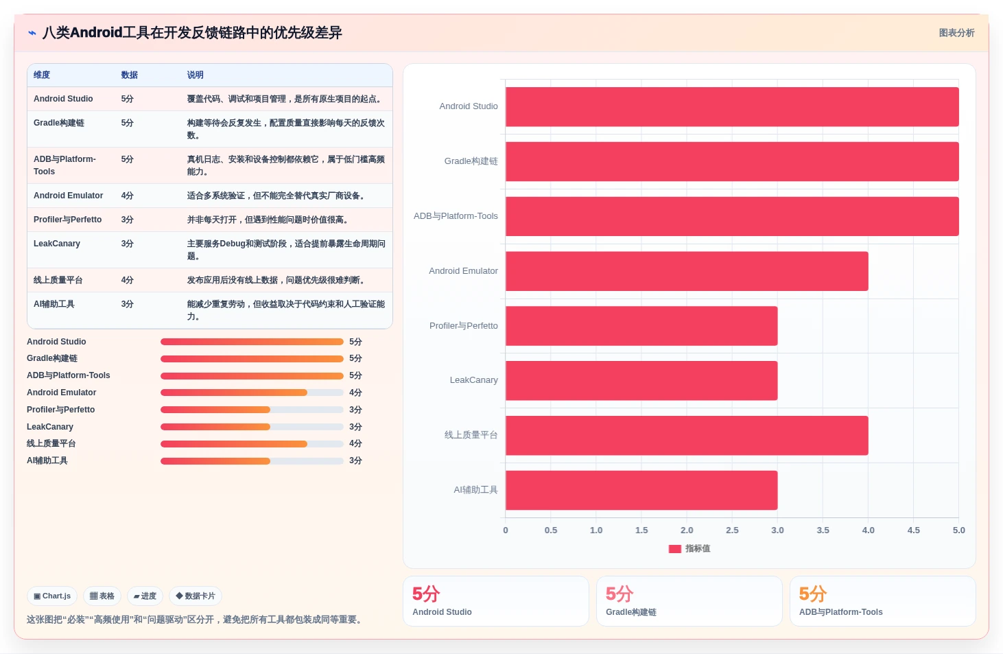Click the description starting 适合多系统验证
Screen dimensions: 1003x654
(x=278, y=196)
